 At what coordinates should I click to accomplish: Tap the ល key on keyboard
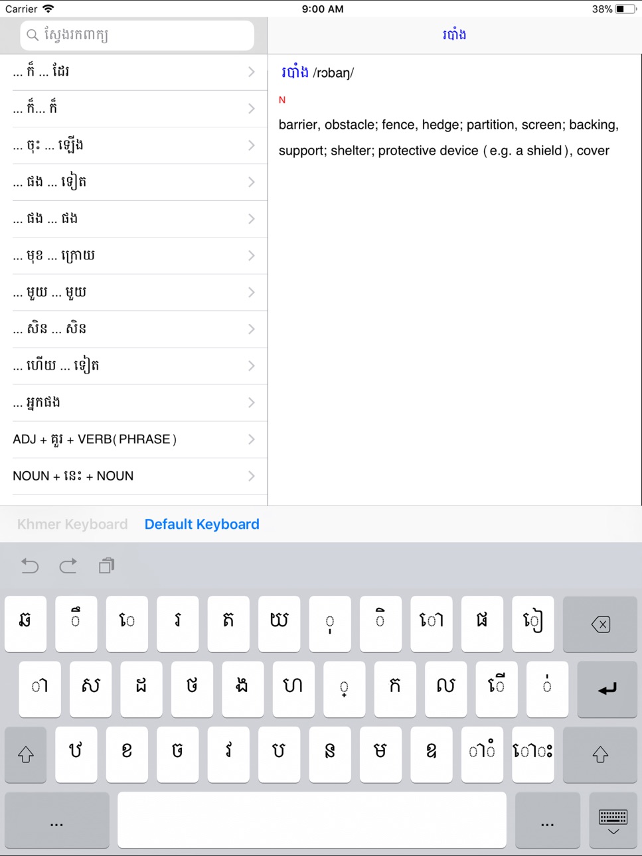point(445,689)
